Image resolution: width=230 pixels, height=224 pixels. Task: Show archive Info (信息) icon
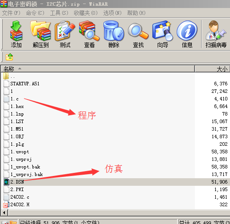pos(187,31)
